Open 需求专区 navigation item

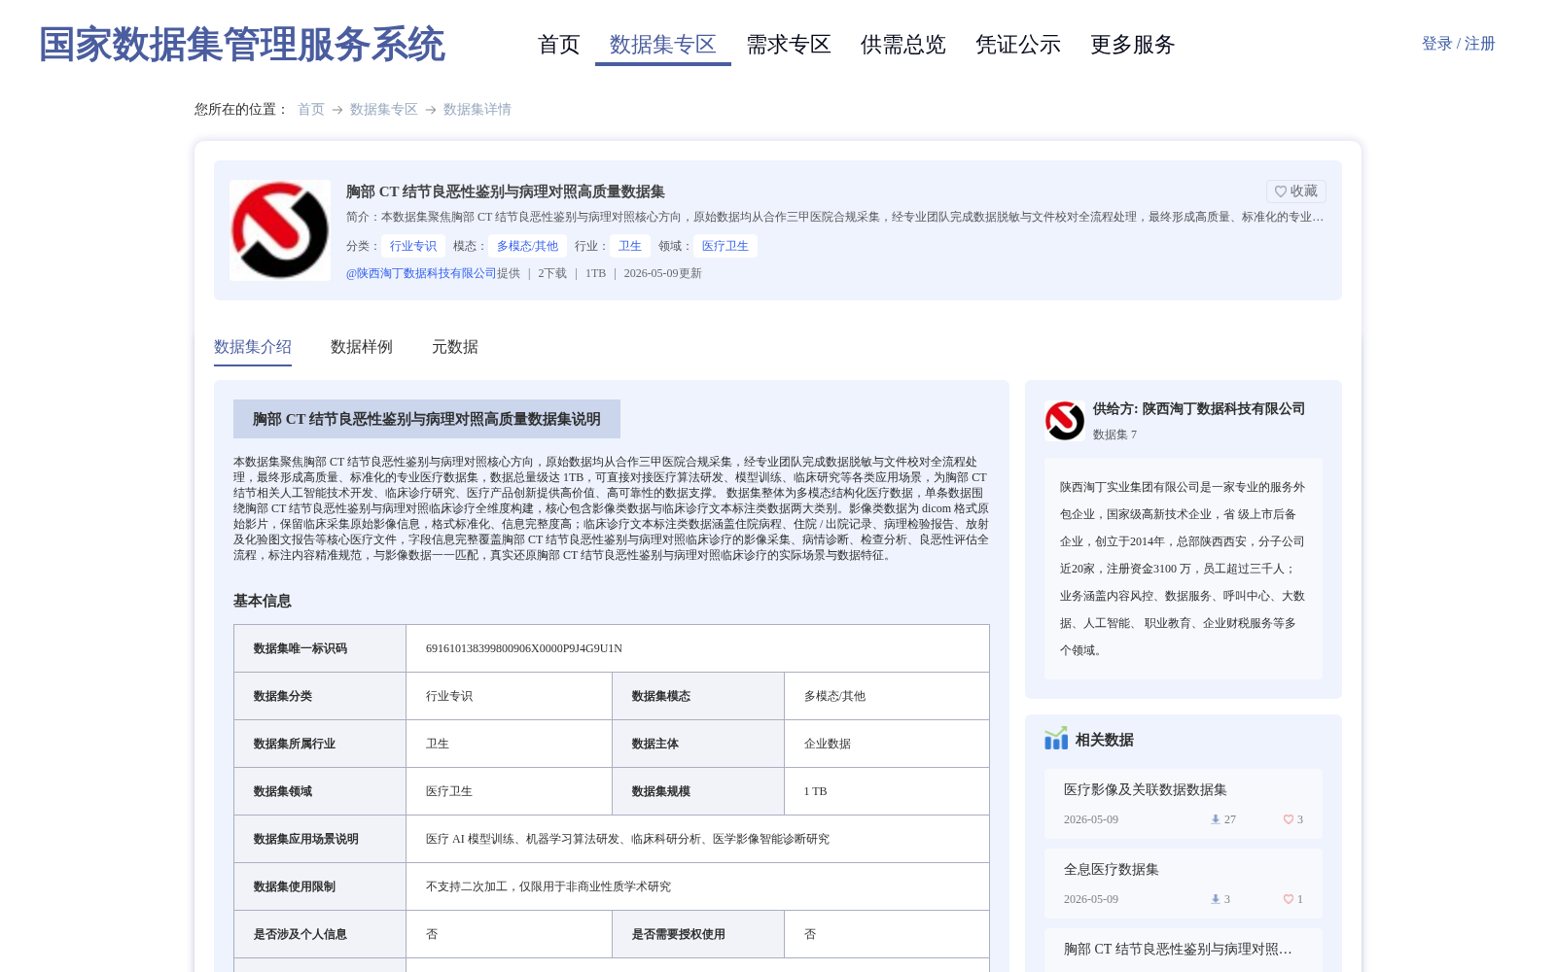click(789, 45)
